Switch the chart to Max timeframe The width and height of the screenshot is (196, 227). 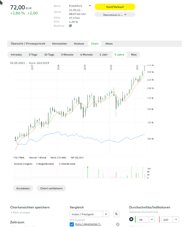pos(134,55)
